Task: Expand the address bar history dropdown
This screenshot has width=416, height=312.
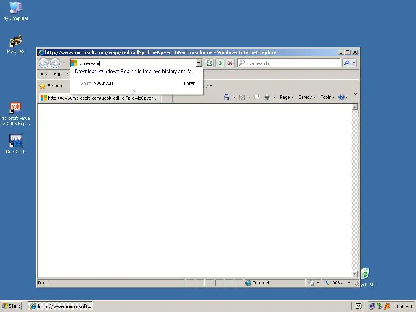Action: click(199, 63)
